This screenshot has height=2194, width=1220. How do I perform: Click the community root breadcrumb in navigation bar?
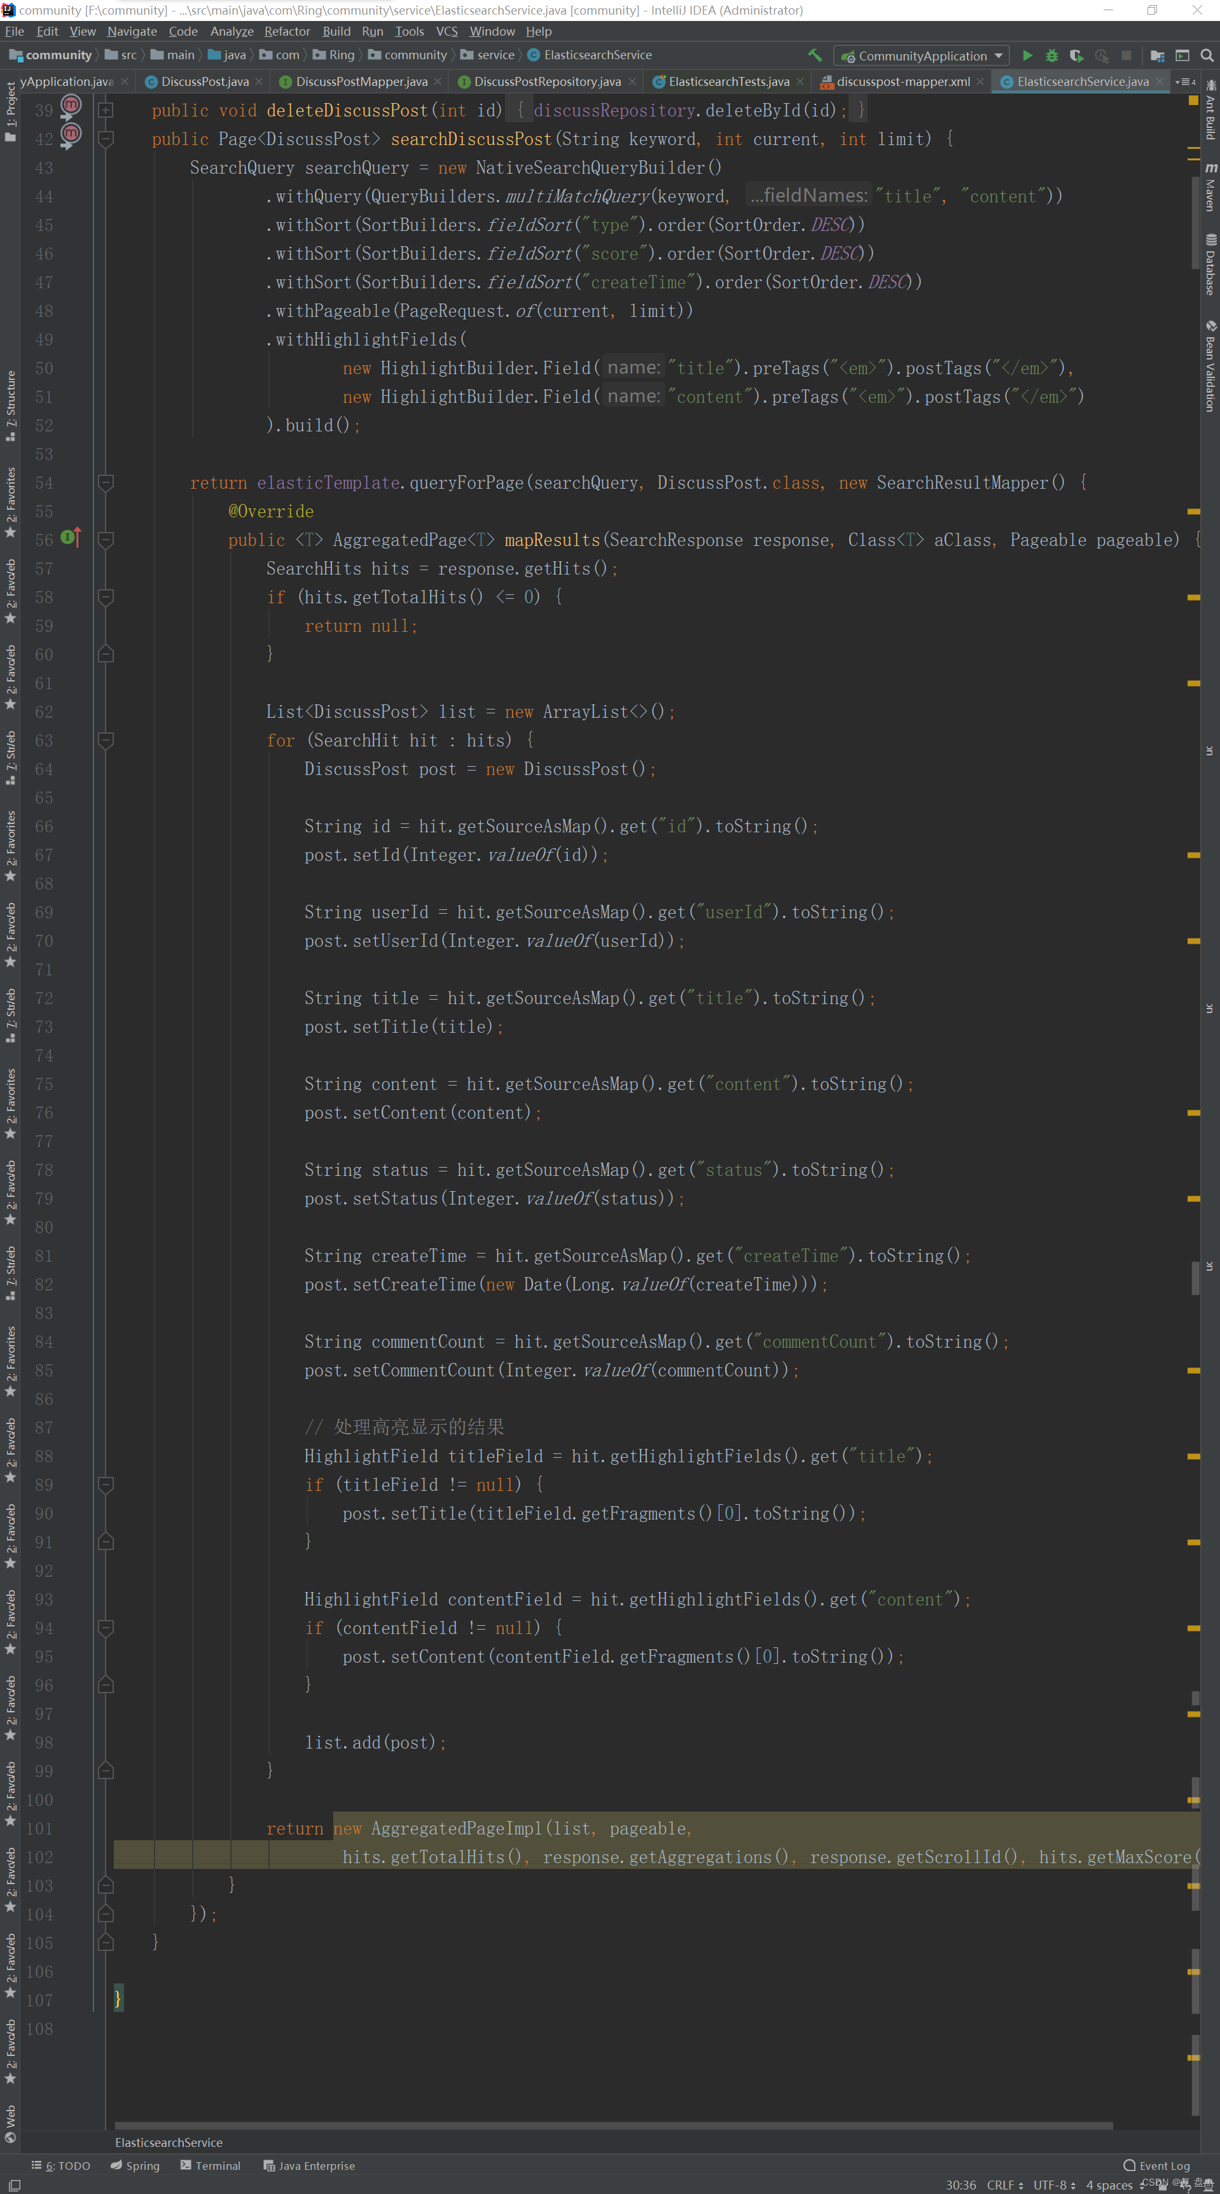[x=51, y=55]
